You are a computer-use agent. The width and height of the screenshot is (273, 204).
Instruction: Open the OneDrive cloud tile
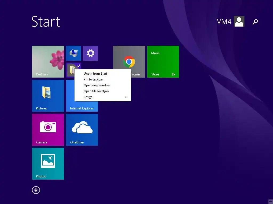[x=82, y=130]
